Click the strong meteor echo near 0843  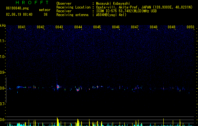point(58,87)
